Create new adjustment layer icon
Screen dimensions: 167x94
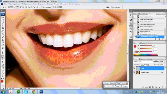[x=153, y=87]
